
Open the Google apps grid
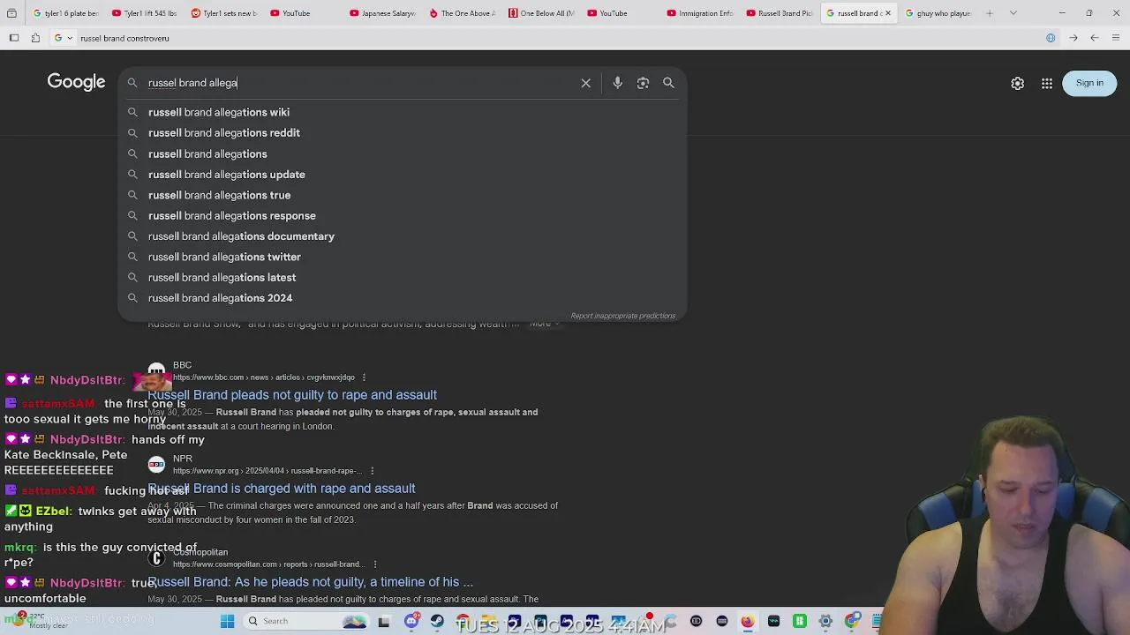[1047, 83]
